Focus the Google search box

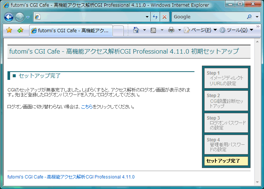(209, 17)
